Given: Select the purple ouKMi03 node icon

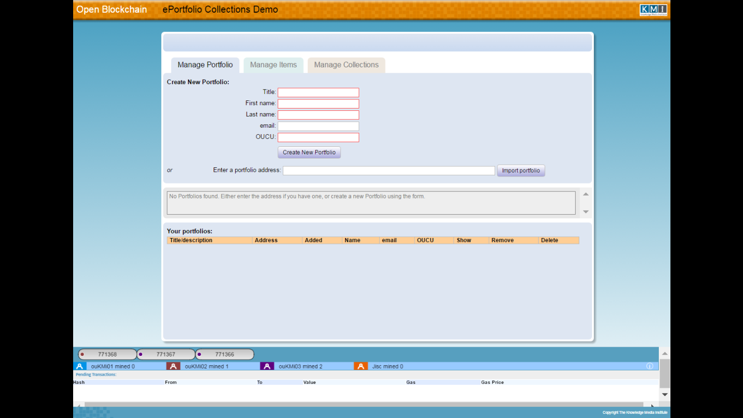Looking at the screenshot, I should (267, 366).
